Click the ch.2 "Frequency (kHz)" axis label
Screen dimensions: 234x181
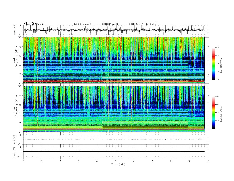pos(17,106)
